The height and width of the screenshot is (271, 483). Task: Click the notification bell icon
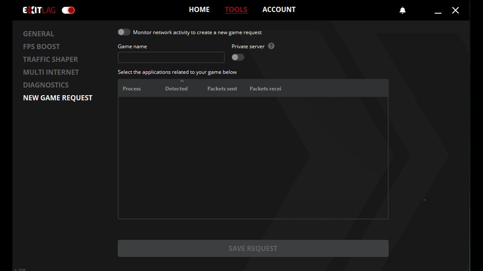click(402, 11)
